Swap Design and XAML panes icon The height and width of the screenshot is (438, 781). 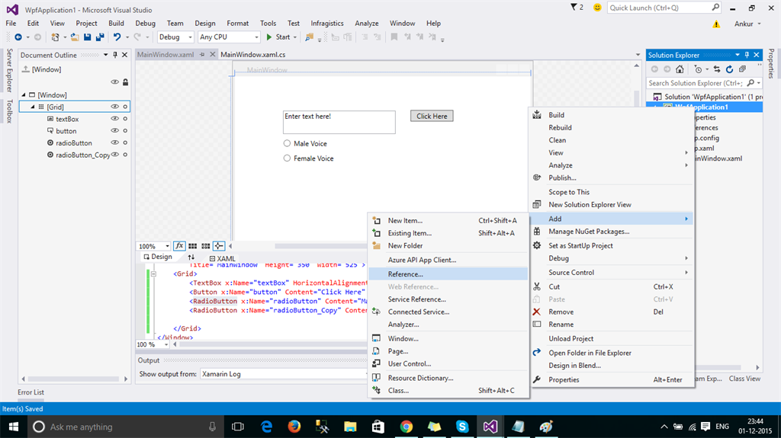[191, 257]
